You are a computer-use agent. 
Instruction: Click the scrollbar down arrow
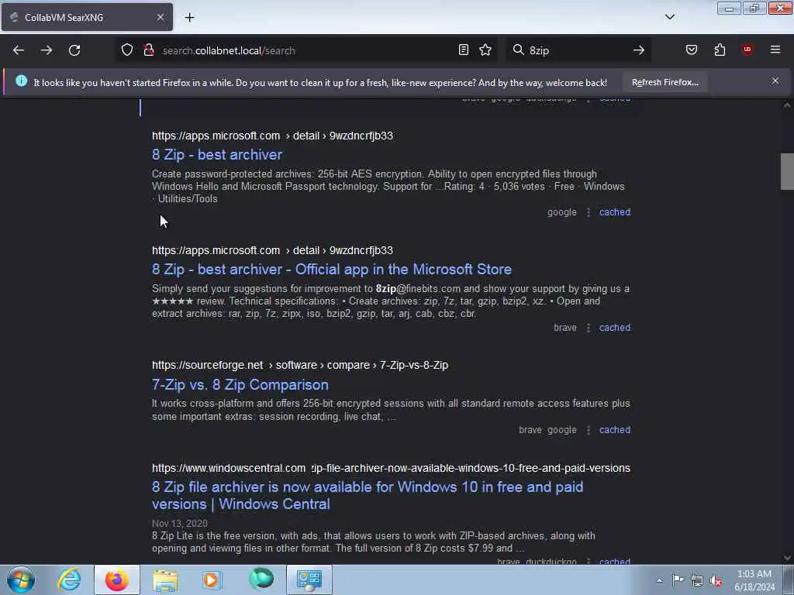pos(787,558)
